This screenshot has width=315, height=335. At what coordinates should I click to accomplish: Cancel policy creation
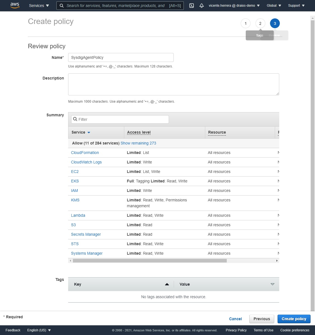pos(235,319)
